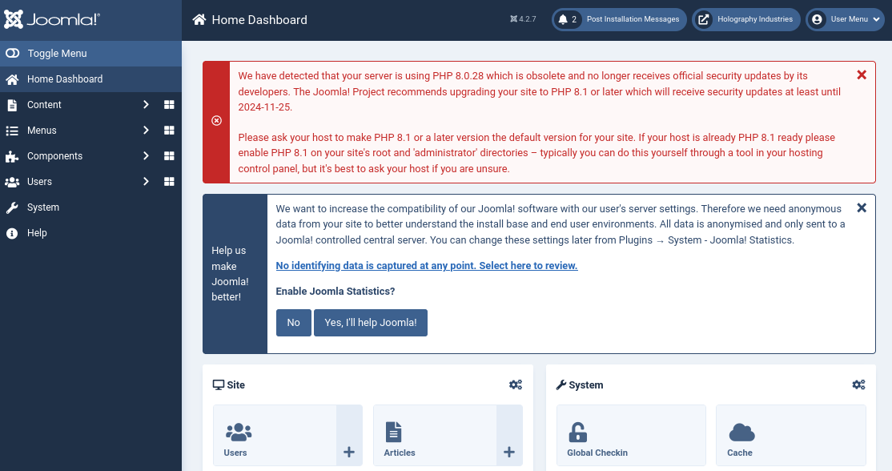Click the System wrench icon in sidebar
892x471 pixels.
pos(12,207)
